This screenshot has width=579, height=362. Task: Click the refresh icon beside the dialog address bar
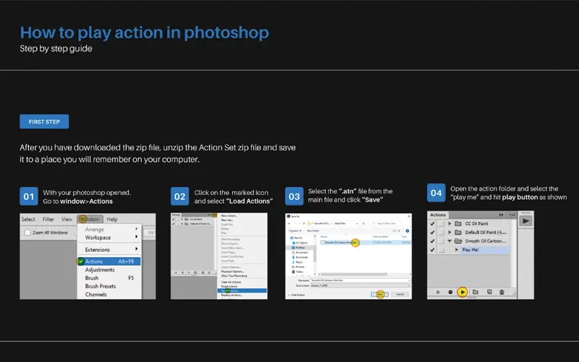pos(364,224)
